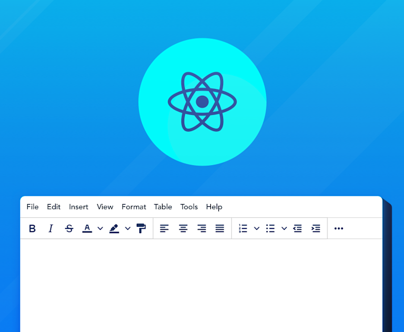The height and width of the screenshot is (332, 404).
Task: Open the Help menu
Action: click(214, 207)
